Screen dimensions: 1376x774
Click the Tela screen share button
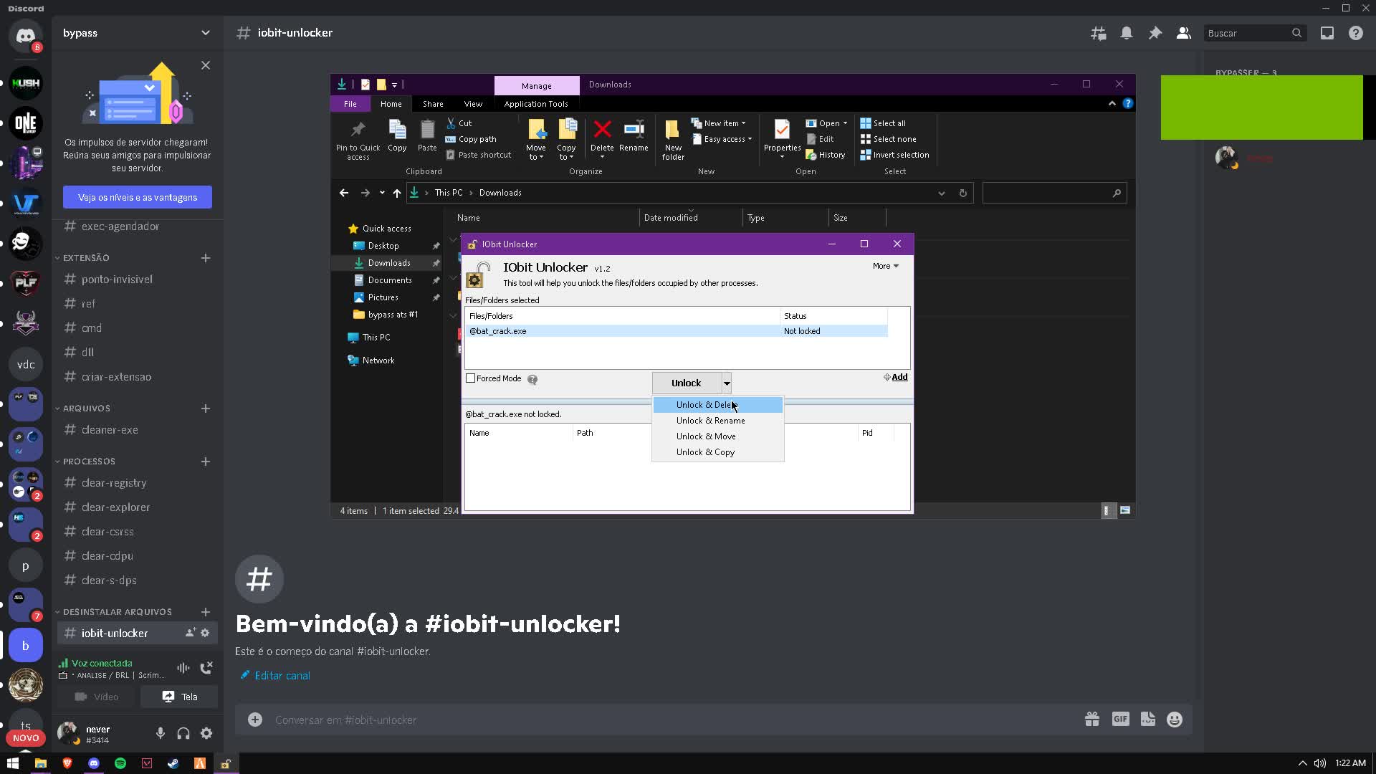[179, 697]
